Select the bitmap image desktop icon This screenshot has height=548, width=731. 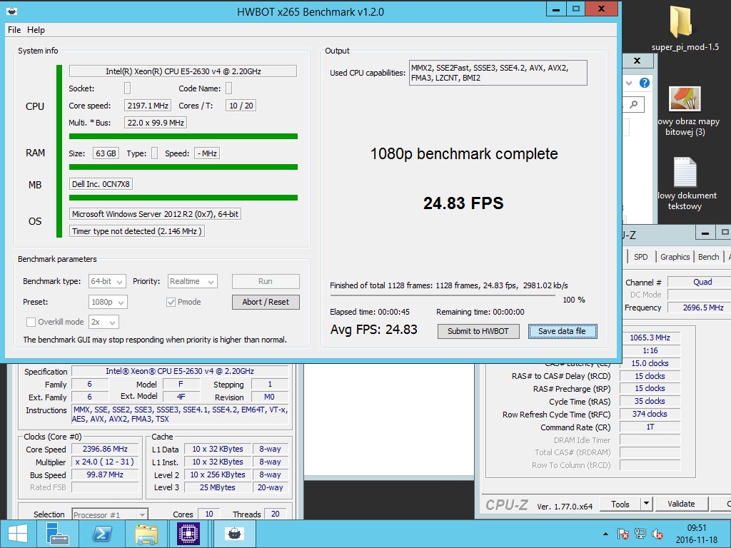click(685, 111)
